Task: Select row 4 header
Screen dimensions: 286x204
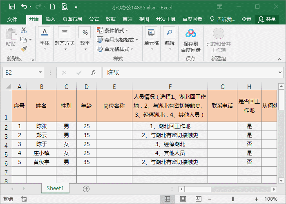Action: click(x=6, y=145)
